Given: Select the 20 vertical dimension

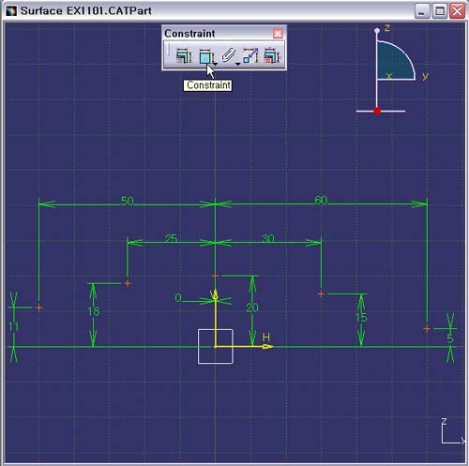Looking at the screenshot, I should 252,308.
